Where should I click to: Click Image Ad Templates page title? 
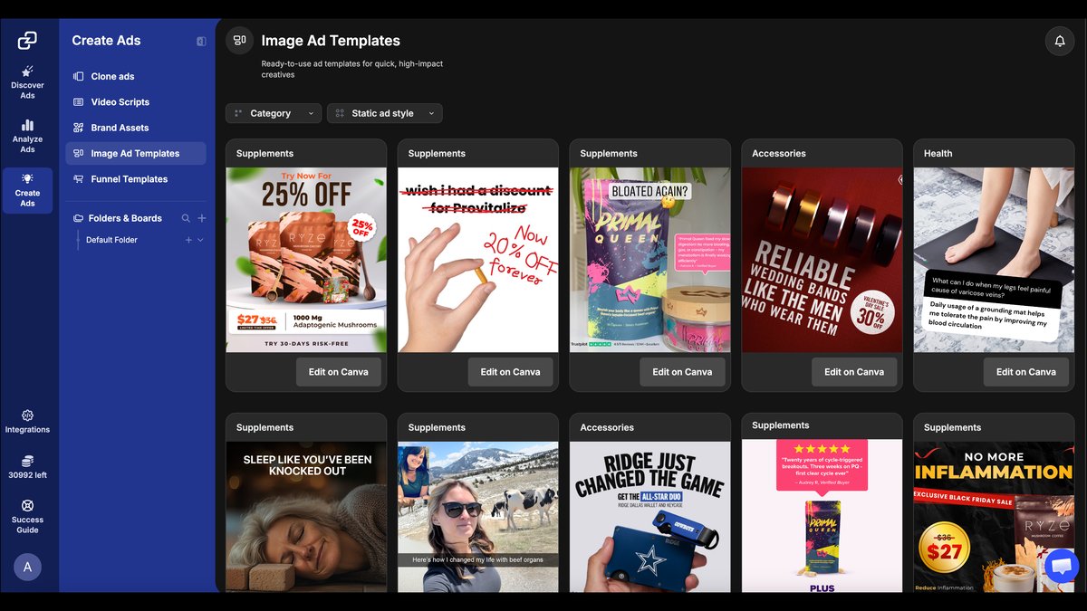pos(331,41)
